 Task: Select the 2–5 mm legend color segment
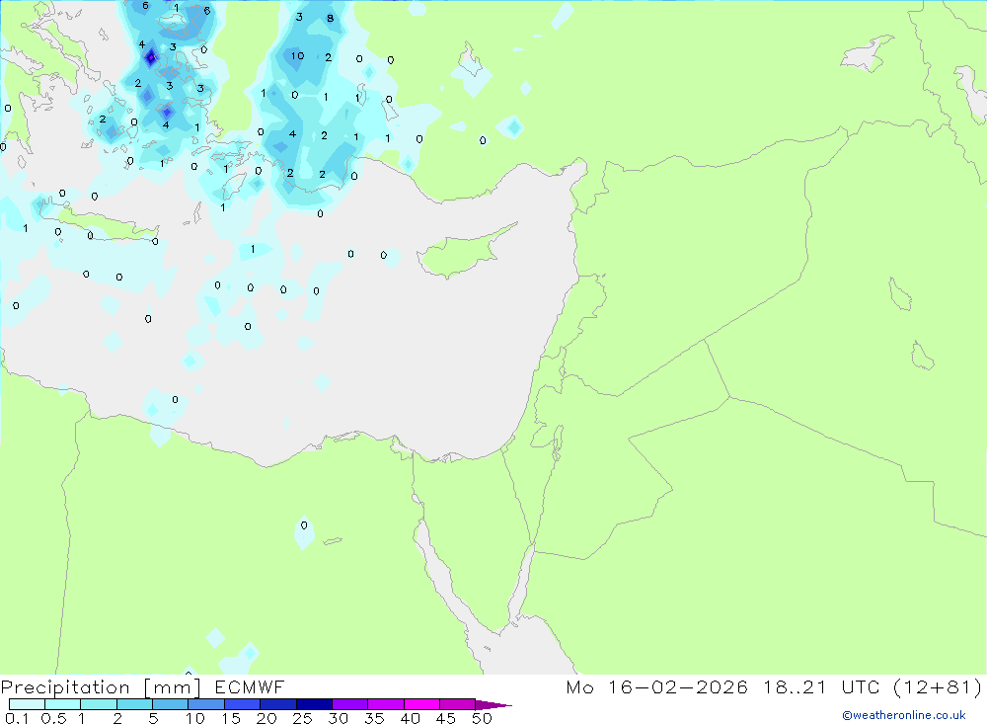(134, 704)
